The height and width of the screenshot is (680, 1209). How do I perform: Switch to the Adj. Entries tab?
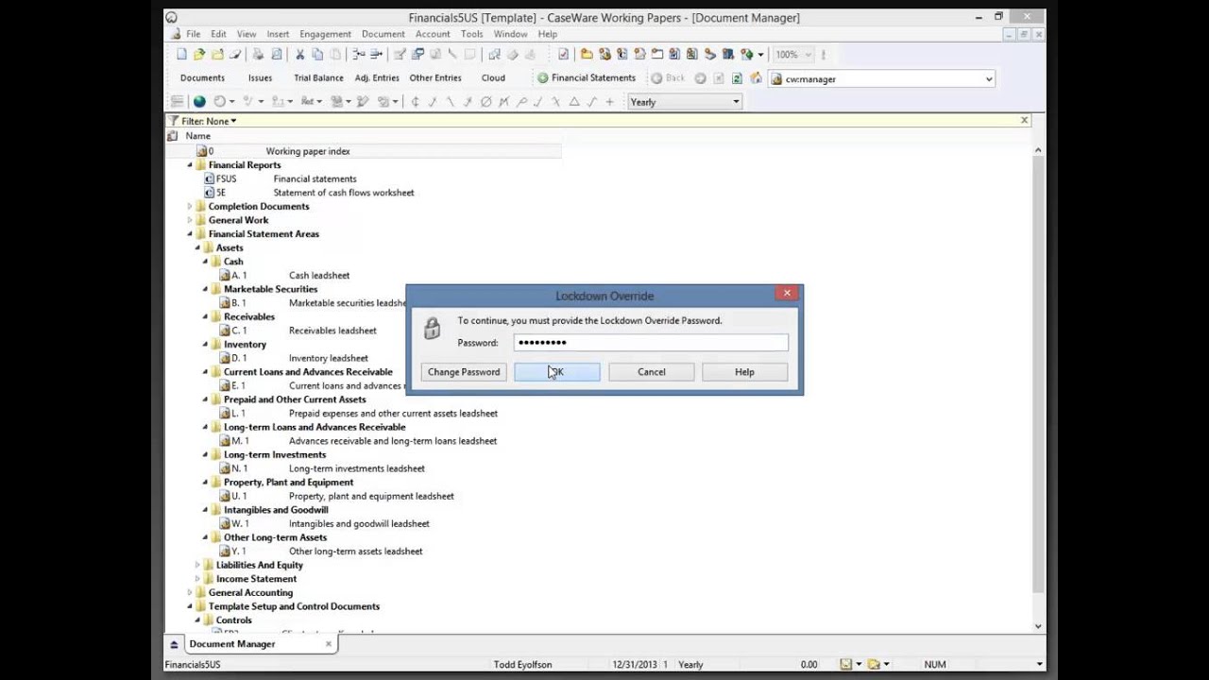(x=377, y=78)
